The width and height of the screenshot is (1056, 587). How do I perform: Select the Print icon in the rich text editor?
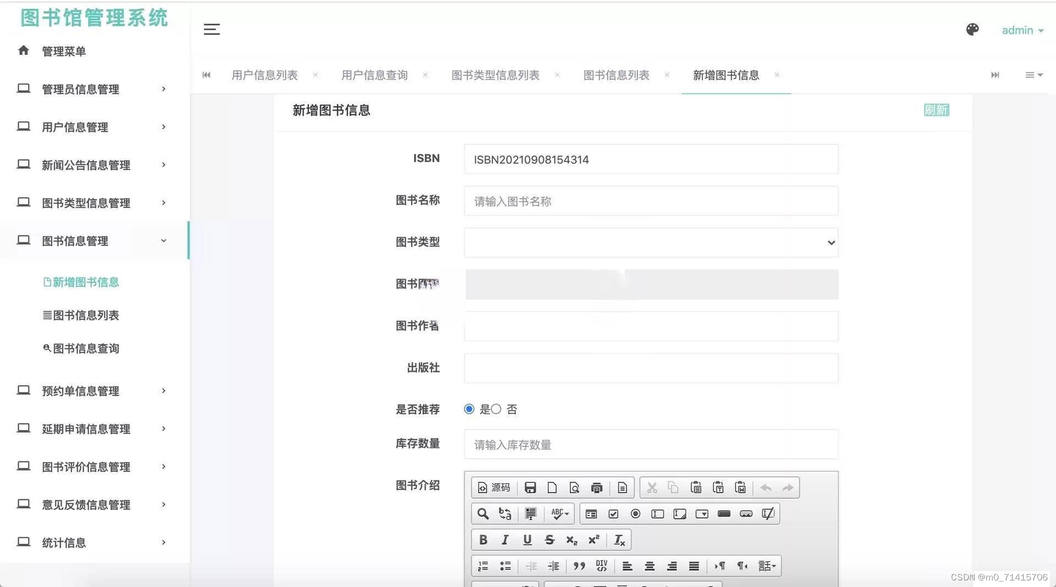click(x=597, y=488)
